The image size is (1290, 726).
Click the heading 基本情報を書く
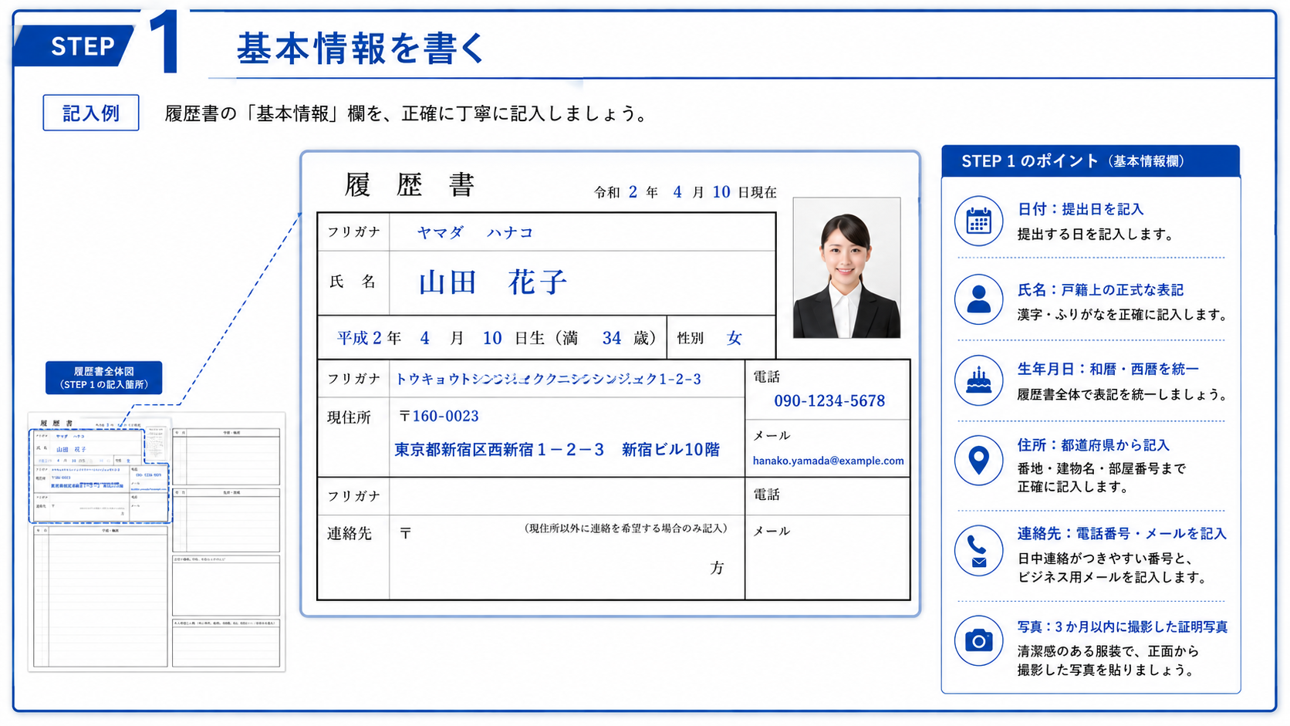(x=360, y=49)
